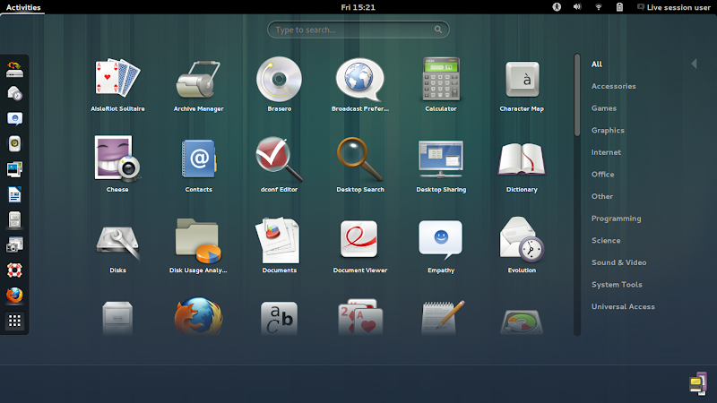Show System Tools category

pos(617,285)
